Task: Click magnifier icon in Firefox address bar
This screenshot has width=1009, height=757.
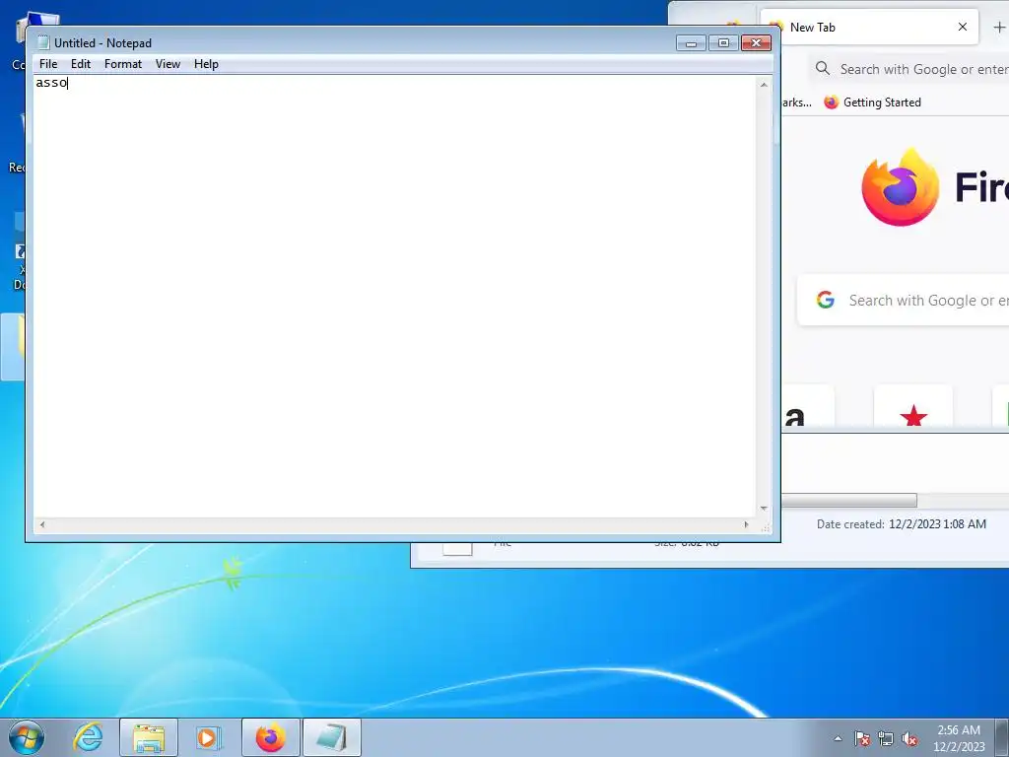Action: (x=823, y=68)
